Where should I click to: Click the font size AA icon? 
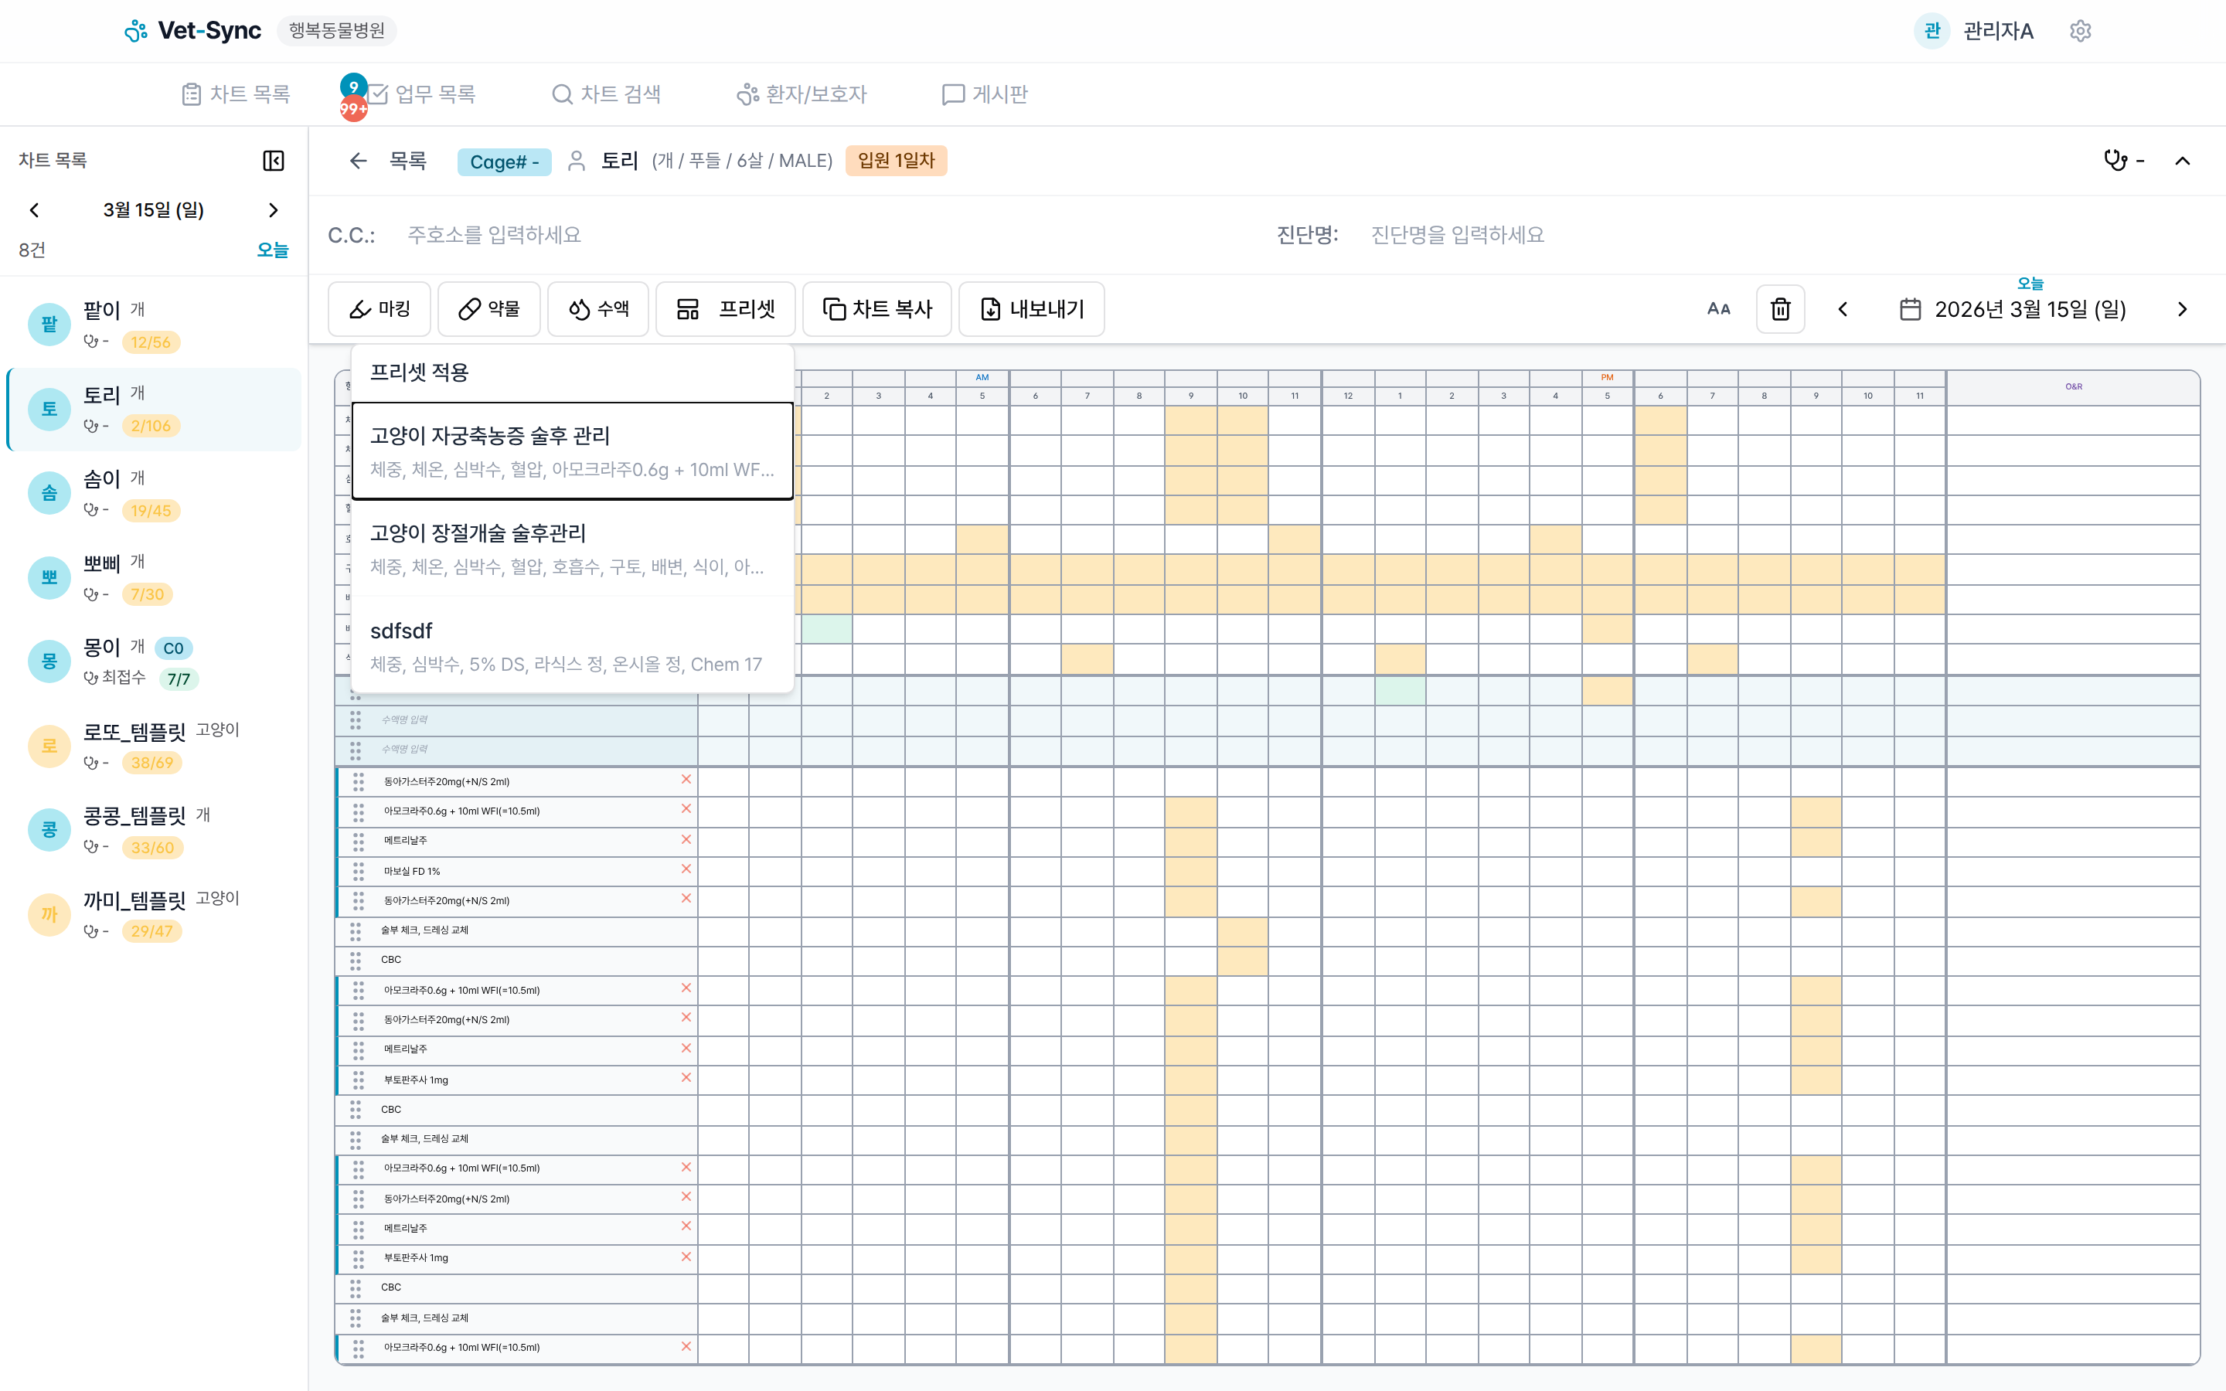[1717, 309]
